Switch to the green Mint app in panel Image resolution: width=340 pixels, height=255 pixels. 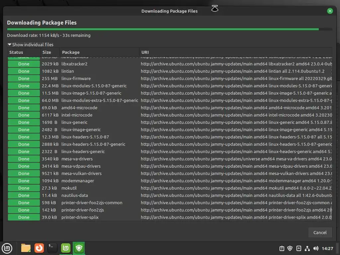click(66, 248)
